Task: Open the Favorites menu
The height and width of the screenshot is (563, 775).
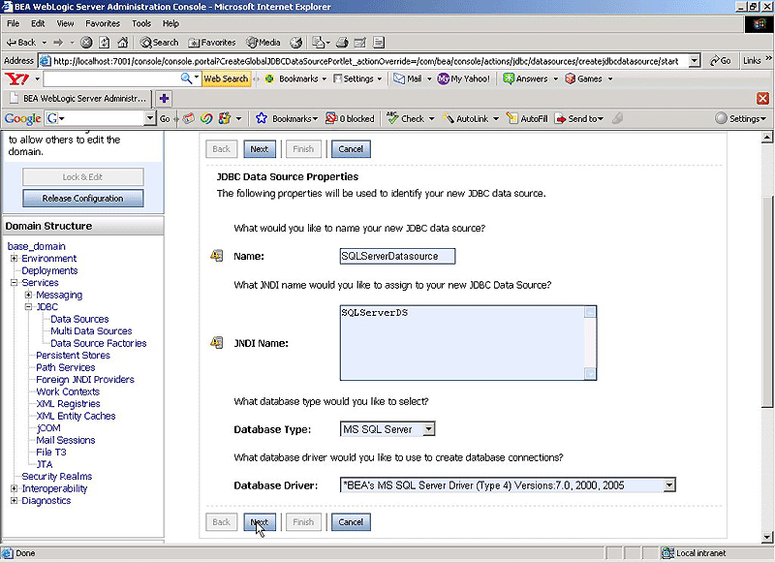Action: click(103, 23)
